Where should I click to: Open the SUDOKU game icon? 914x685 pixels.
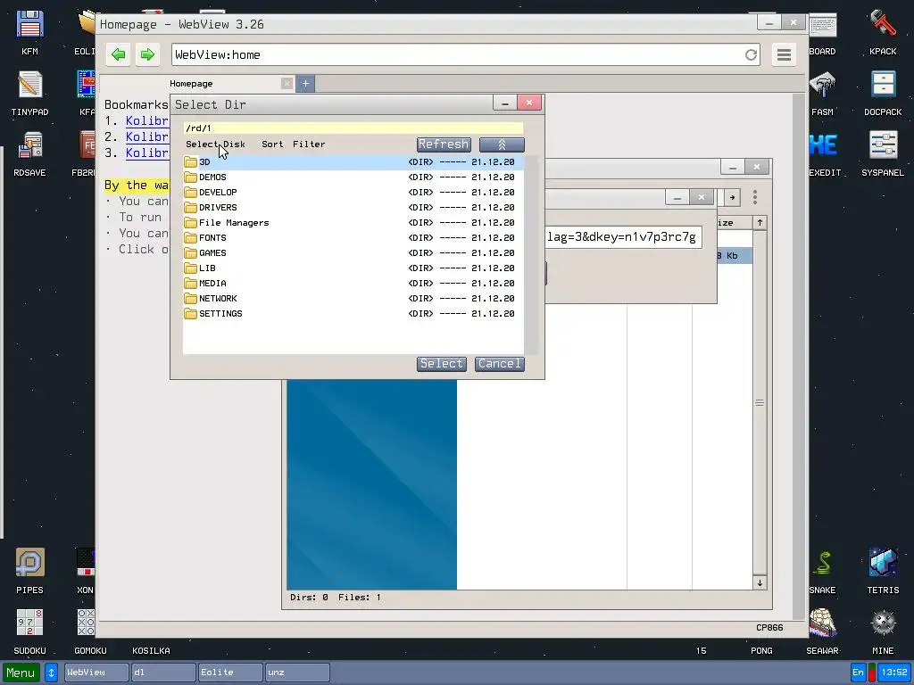[29, 631]
